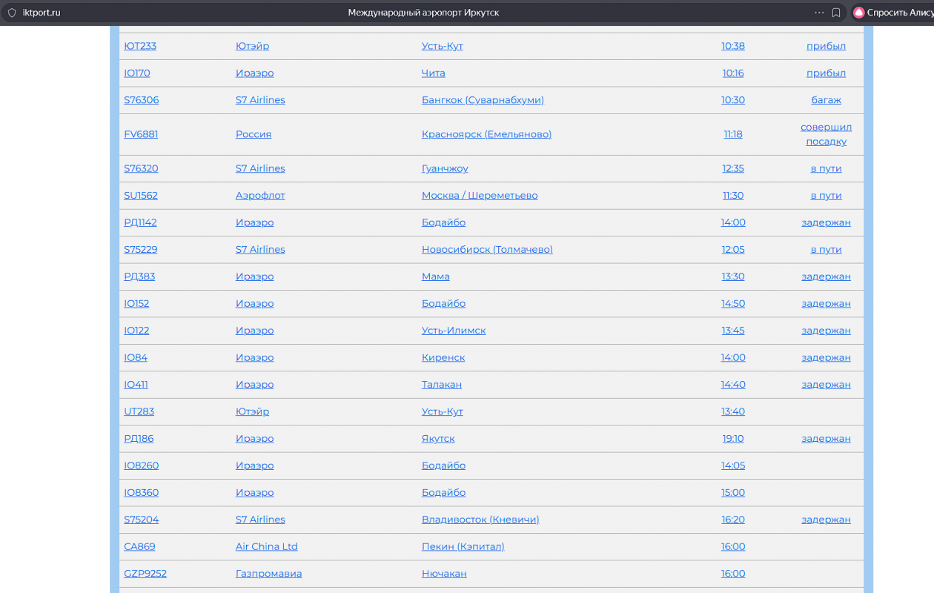Screen dimensions: 934x593
Task: Click the Спросить Алису button
Action: tap(893, 13)
